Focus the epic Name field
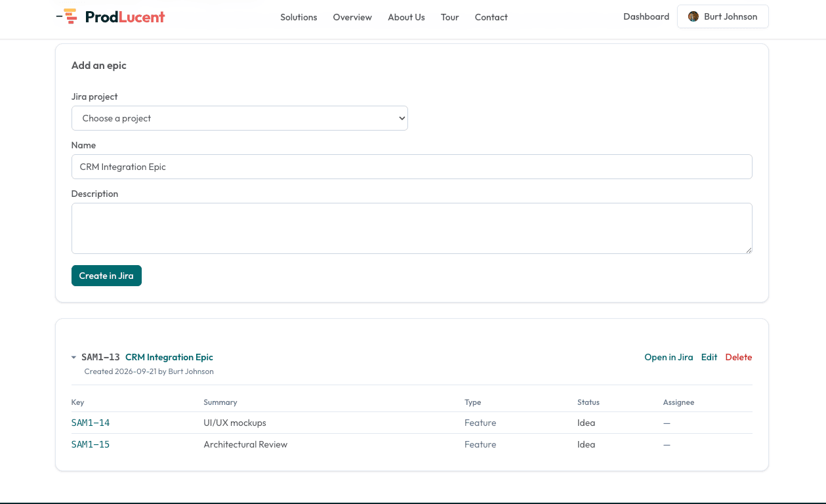Viewport: 826px width, 504px height. [411, 167]
